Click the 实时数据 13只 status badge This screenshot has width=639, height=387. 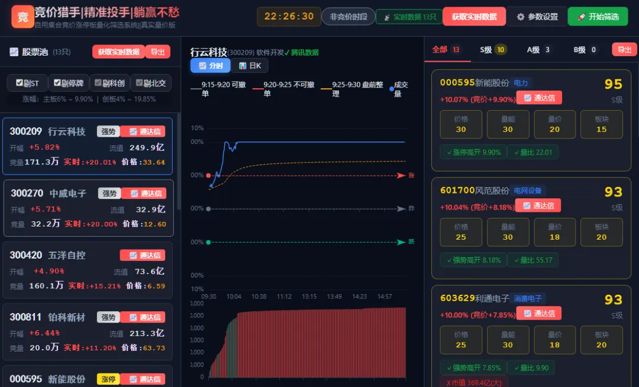click(409, 17)
